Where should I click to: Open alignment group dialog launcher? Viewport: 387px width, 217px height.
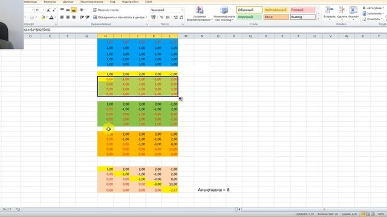(x=146, y=24)
